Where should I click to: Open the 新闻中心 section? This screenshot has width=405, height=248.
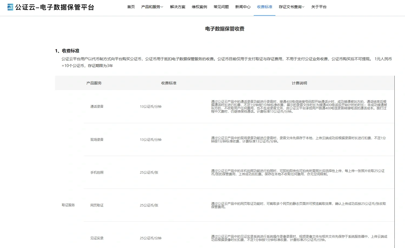(x=243, y=7)
